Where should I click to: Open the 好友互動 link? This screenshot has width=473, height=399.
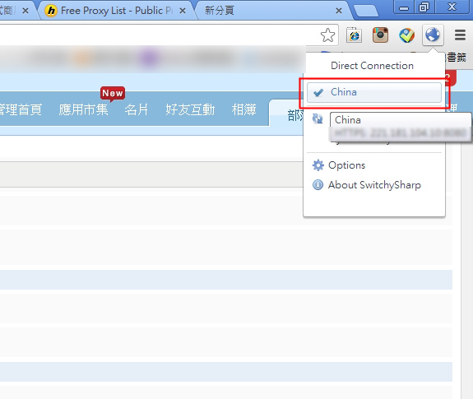point(190,109)
